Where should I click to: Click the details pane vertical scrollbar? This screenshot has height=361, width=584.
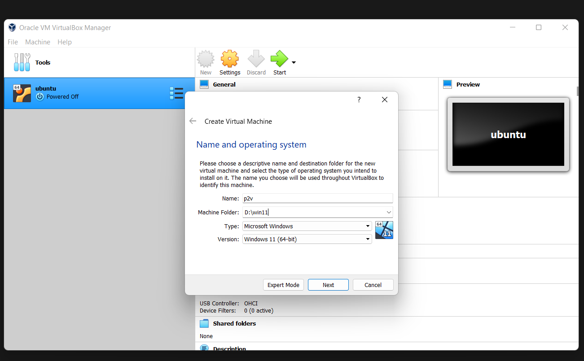coord(578,91)
